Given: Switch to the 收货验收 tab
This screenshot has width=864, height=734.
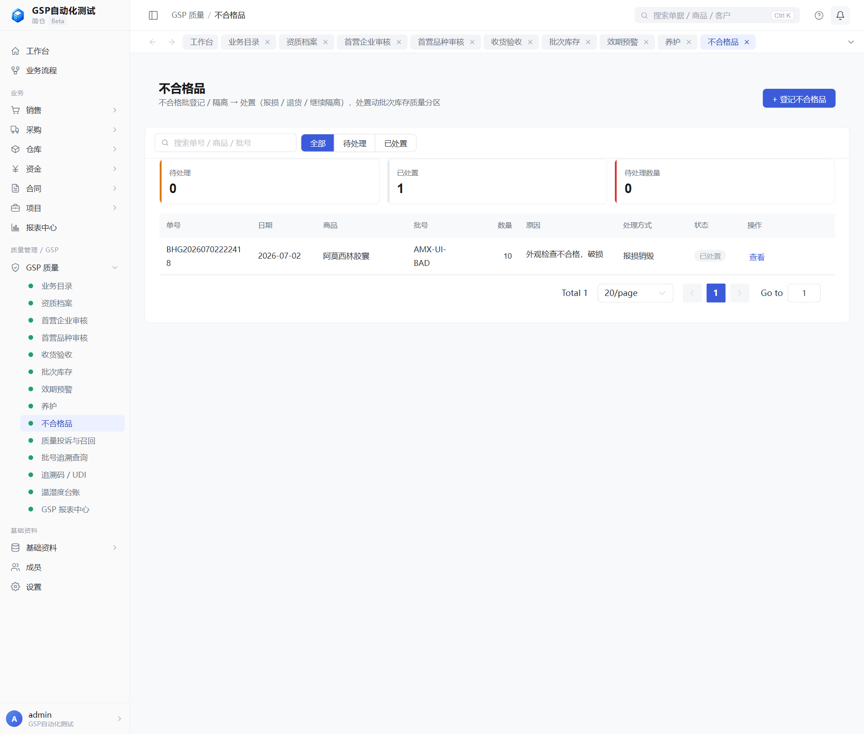Looking at the screenshot, I should [x=506, y=42].
